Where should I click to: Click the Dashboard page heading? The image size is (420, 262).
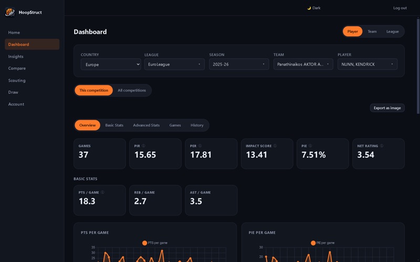[x=90, y=32]
